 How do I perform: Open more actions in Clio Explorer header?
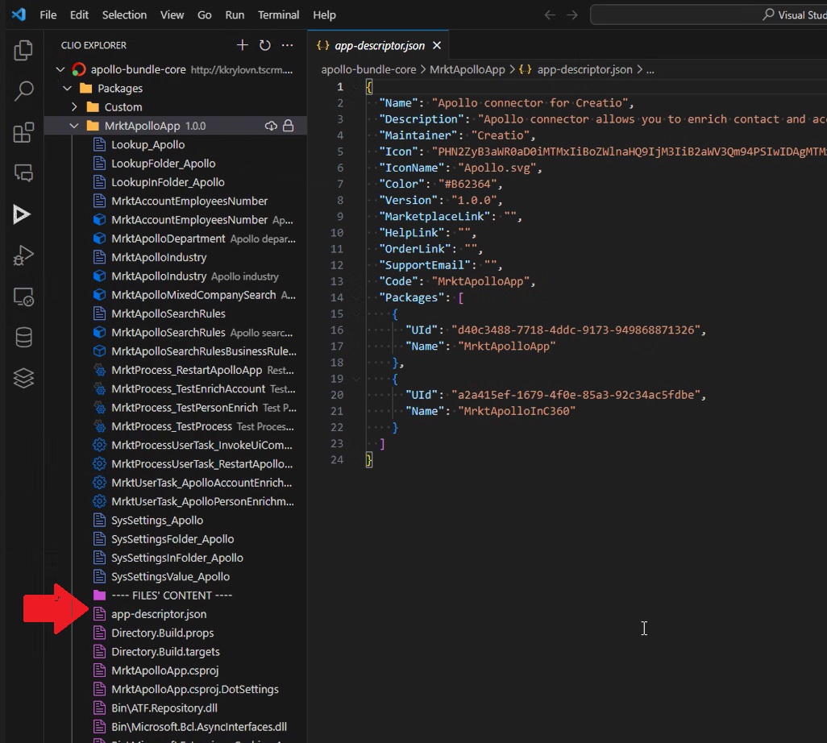coord(287,44)
